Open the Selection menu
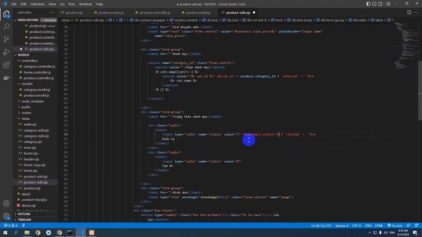 point(38,4)
